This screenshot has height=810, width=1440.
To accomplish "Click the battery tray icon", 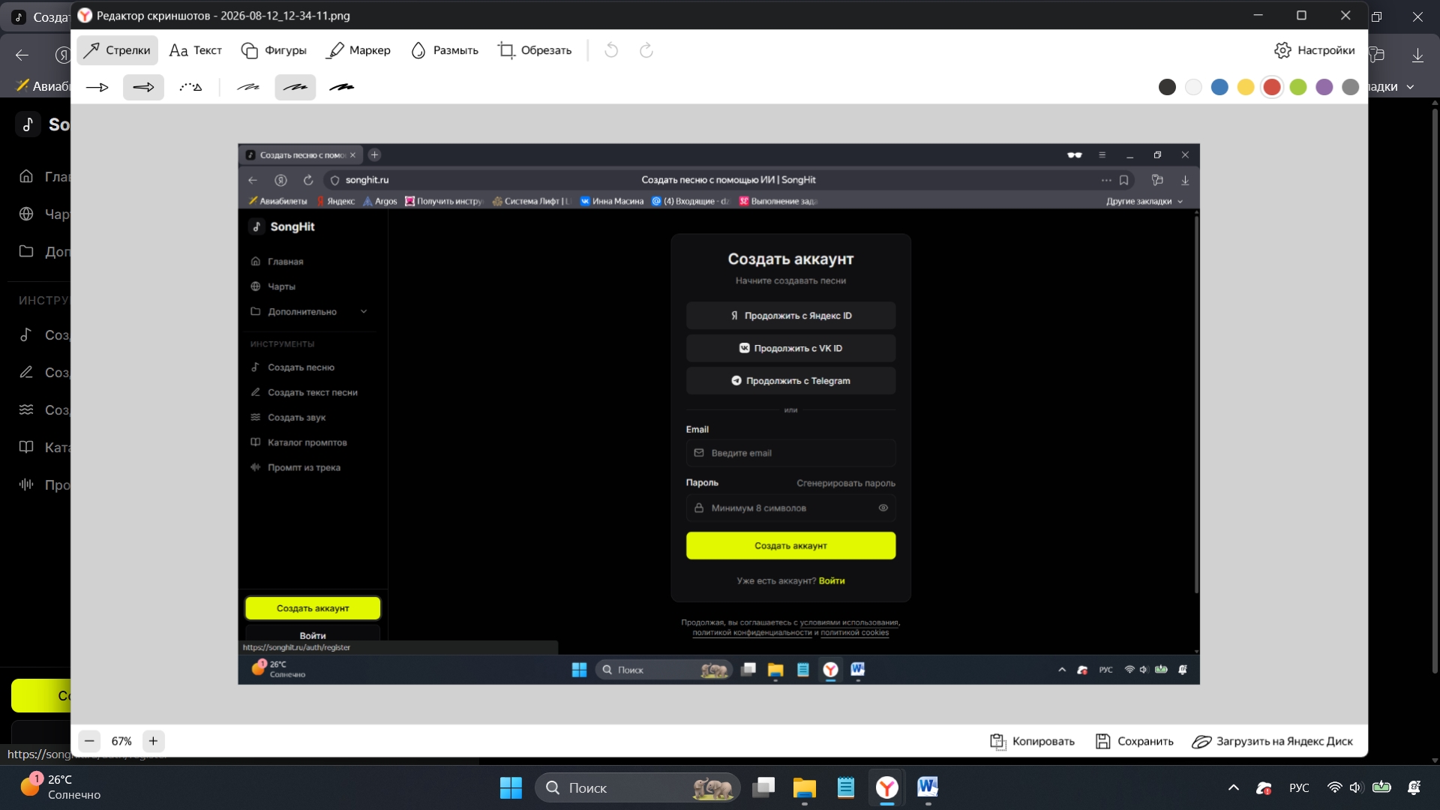I will pyautogui.click(x=1381, y=787).
